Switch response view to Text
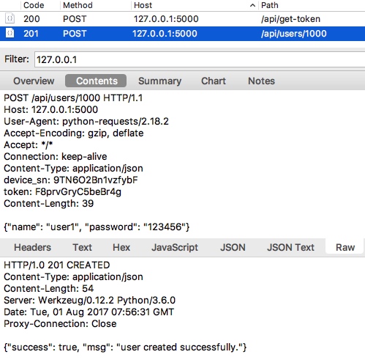 point(82,247)
